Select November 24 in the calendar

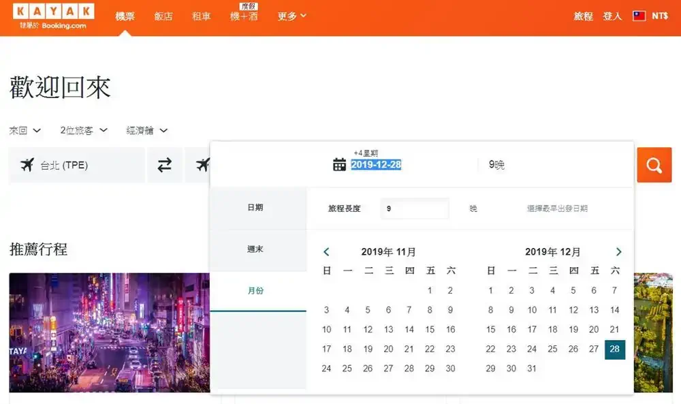point(326,369)
